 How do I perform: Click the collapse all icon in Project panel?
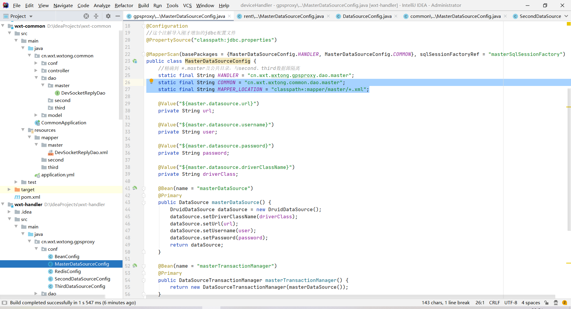96,16
